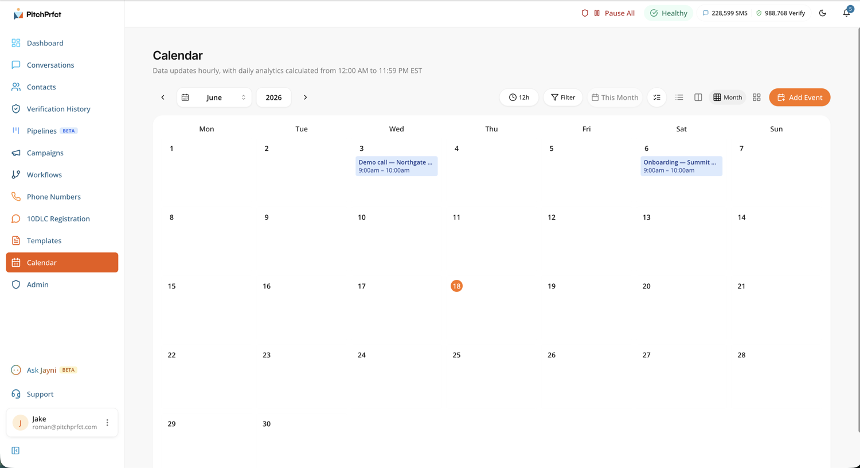860x468 pixels.
Task: Collapse the sidebar panel
Action: coord(15,451)
